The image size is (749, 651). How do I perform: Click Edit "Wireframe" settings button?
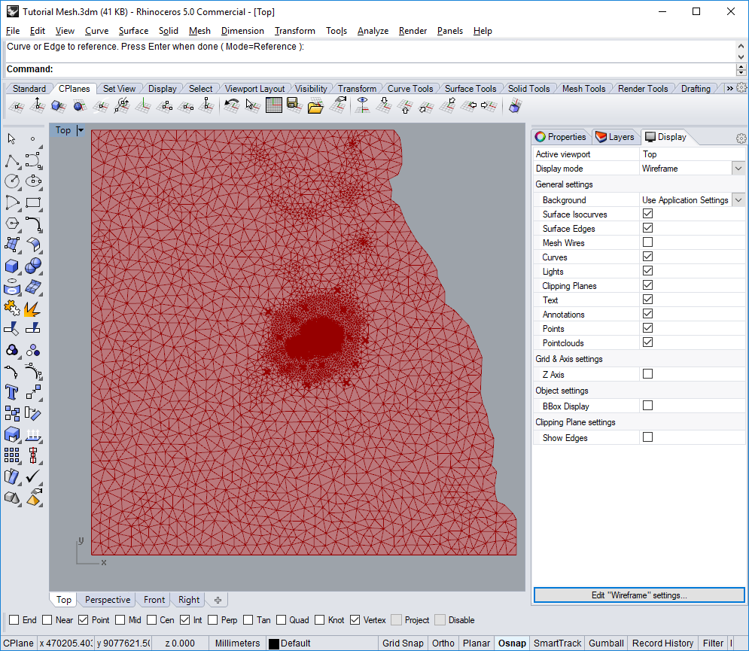click(638, 595)
